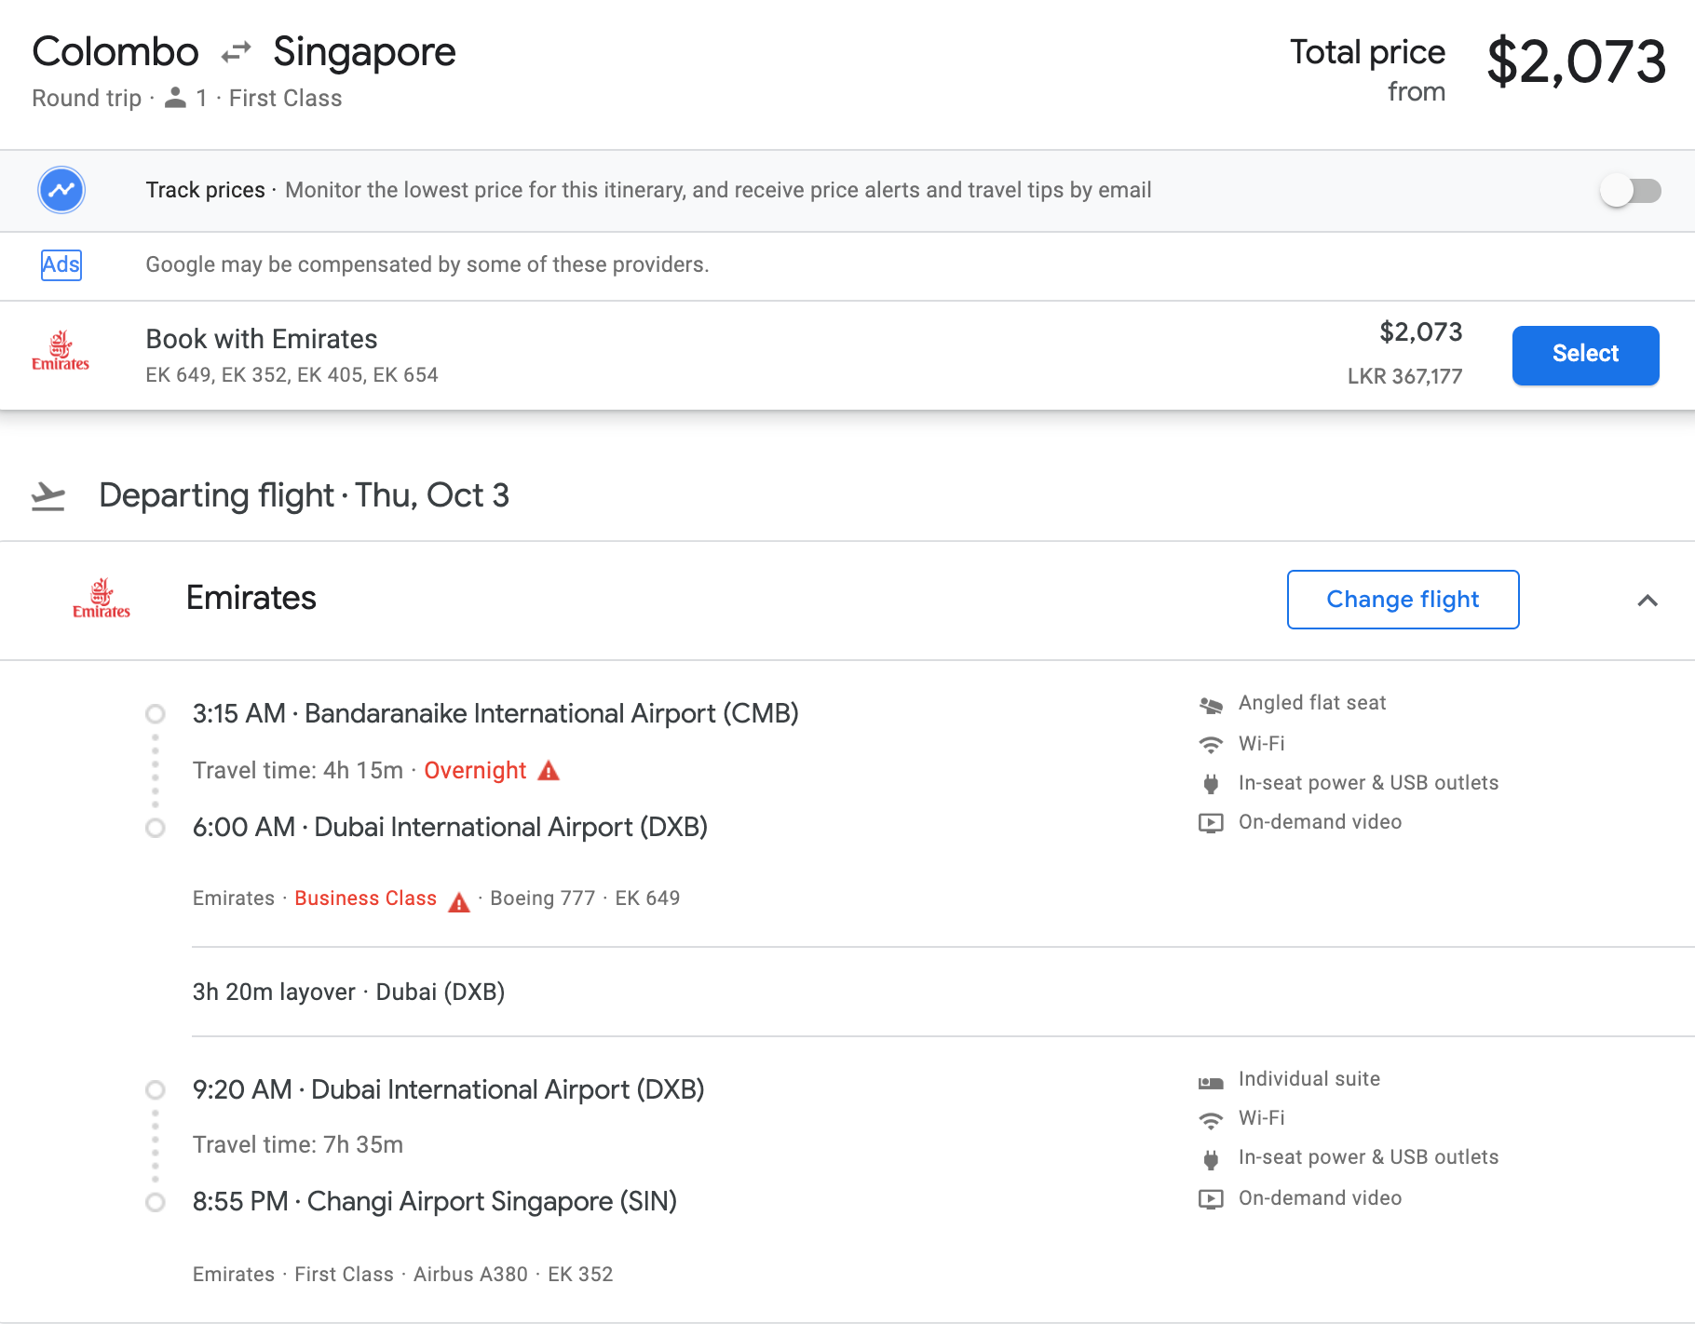The height and width of the screenshot is (1324, 1695).
Task: Click the Track prices graph icon
Action: pos(61,190)
